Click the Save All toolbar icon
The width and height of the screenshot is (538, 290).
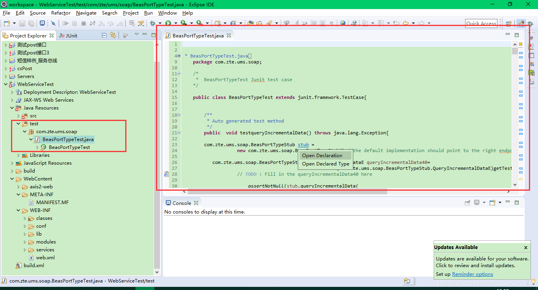31,23
